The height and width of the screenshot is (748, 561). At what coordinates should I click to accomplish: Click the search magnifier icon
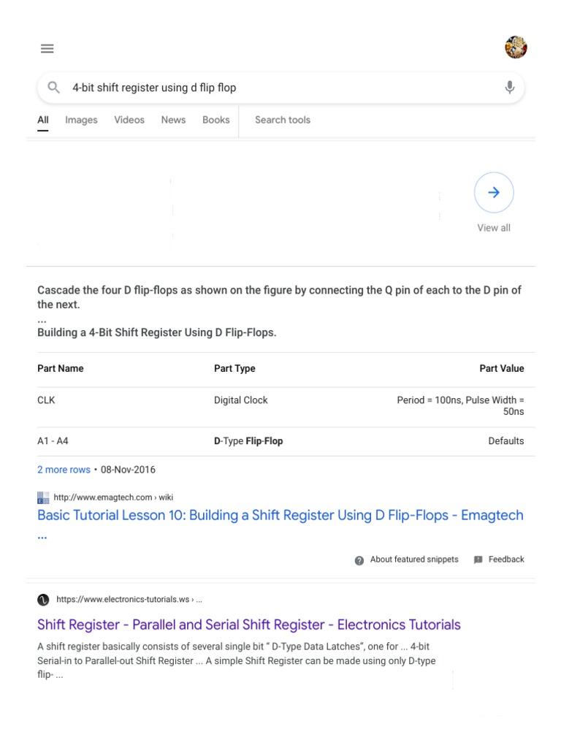[x=53, y=88]
